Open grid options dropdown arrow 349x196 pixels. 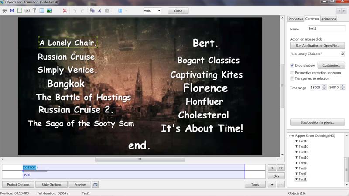point(126,10)
